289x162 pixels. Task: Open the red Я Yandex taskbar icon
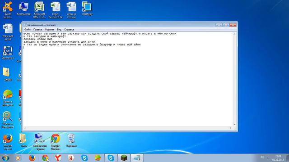(x=71, y=158)
